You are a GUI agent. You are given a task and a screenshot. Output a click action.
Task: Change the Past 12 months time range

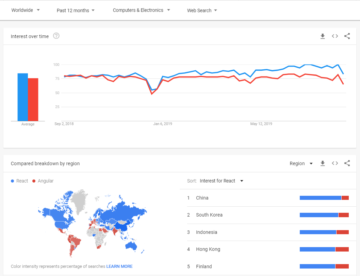[x=76, y=10]
